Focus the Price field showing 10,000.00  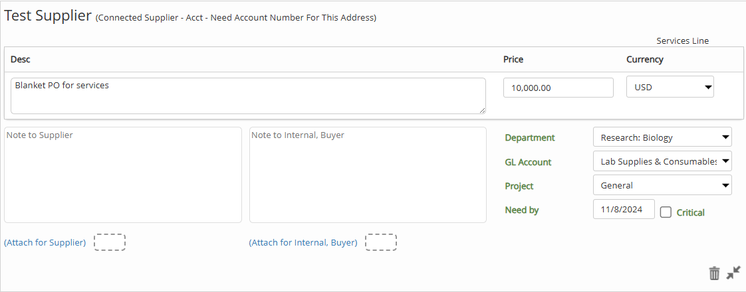(558, 88)
